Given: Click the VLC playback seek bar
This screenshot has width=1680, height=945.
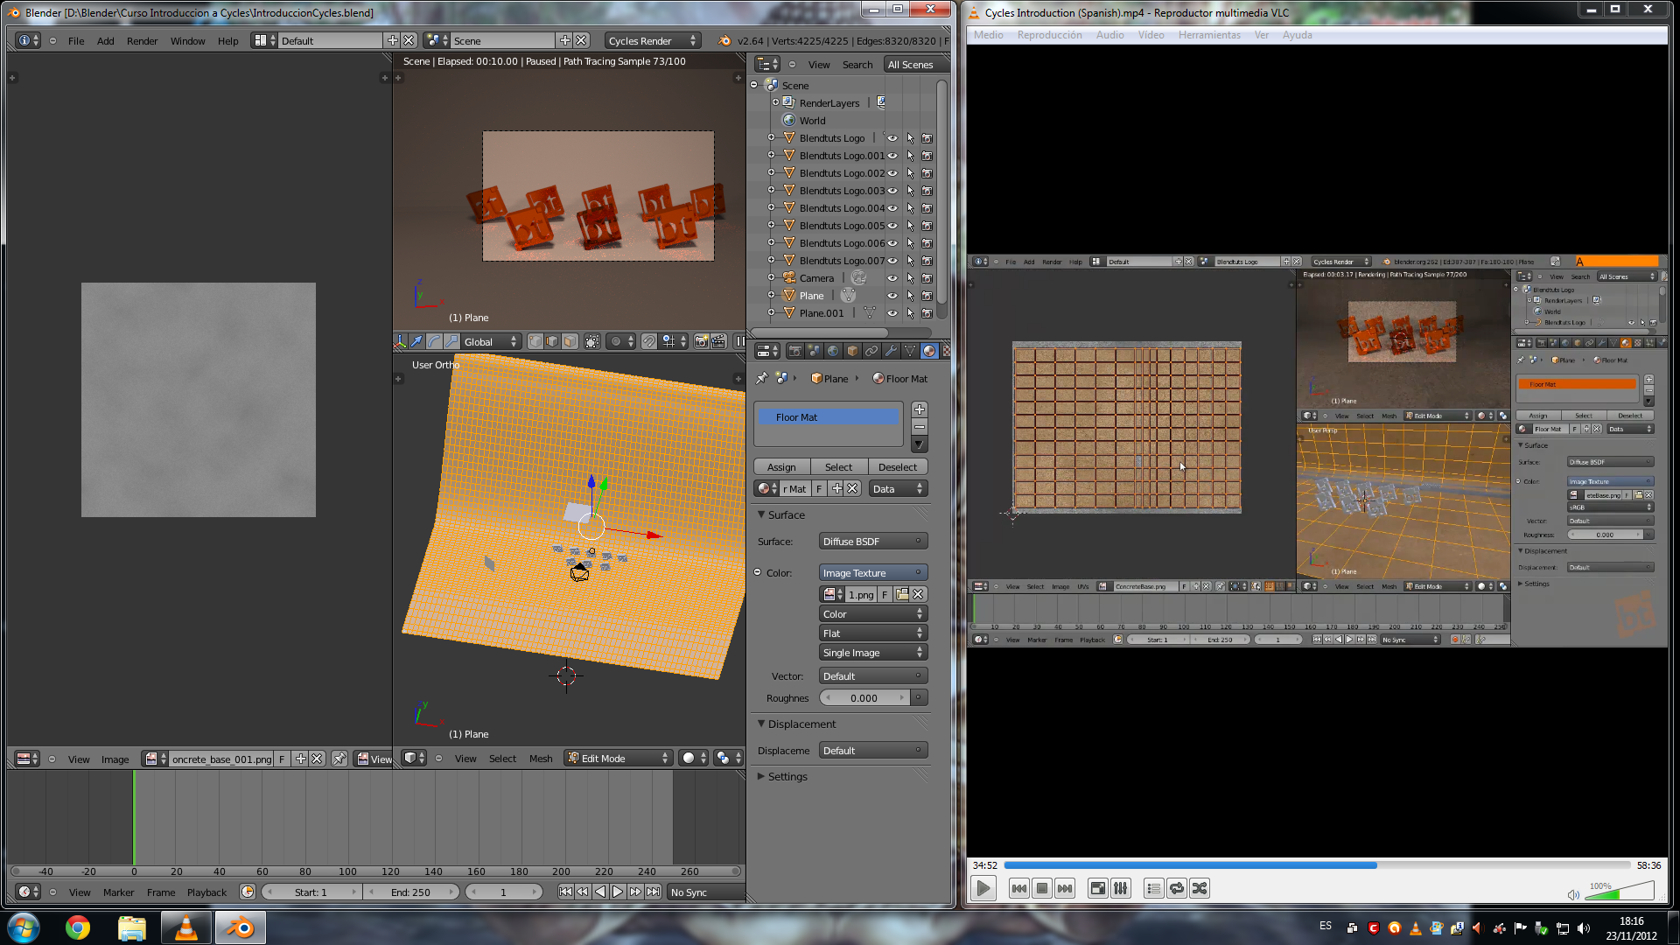Looking at the screenshot, I should click(x=1317, y=865).
